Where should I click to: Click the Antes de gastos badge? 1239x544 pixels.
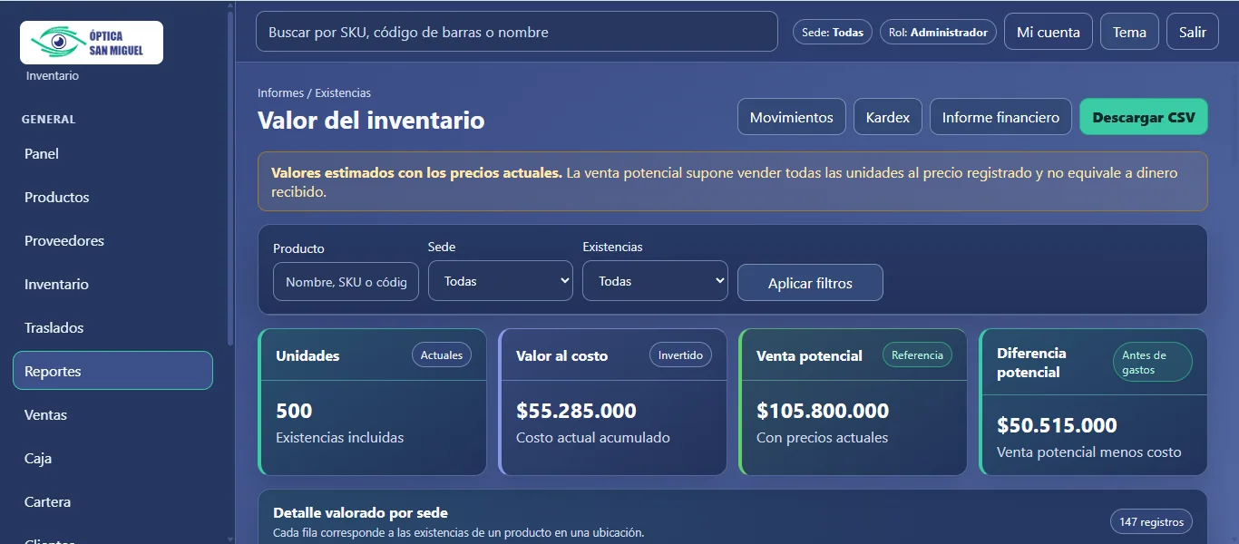pyautogui.click(x=1152, y=362)
